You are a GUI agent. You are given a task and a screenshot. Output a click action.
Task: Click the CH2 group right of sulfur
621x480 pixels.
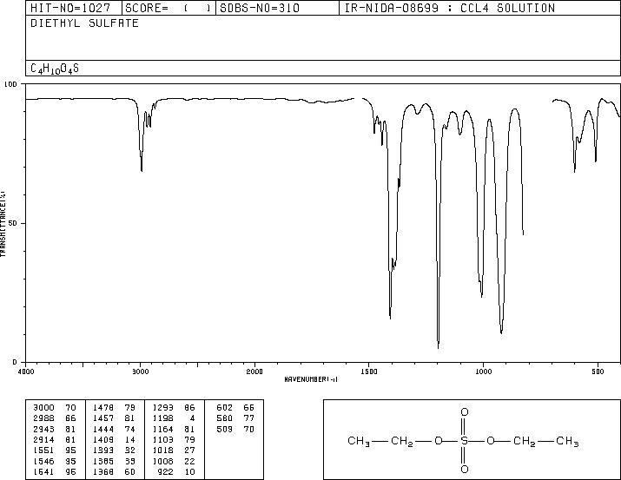(525, 441)
